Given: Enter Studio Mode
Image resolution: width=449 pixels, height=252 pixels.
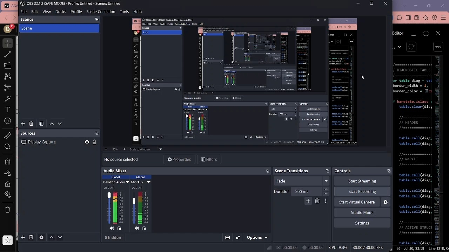Looking at the screenshot, I should [362, 212].
